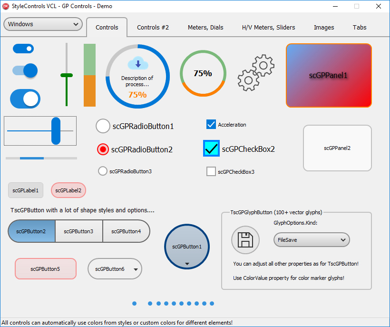
Task: Click scGPButton4
Action: (x=126, y=231)
